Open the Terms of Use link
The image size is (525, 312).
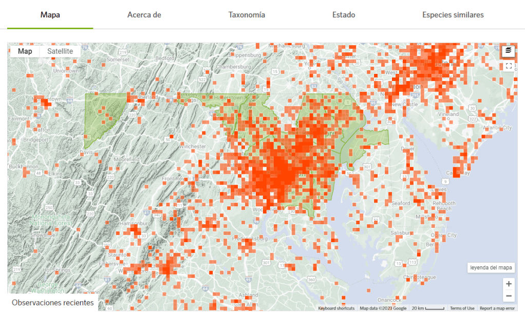[462, 308]
